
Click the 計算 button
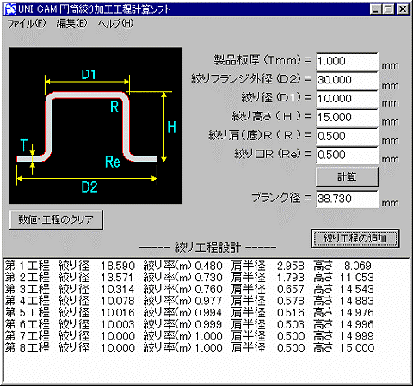coord(347,177)
